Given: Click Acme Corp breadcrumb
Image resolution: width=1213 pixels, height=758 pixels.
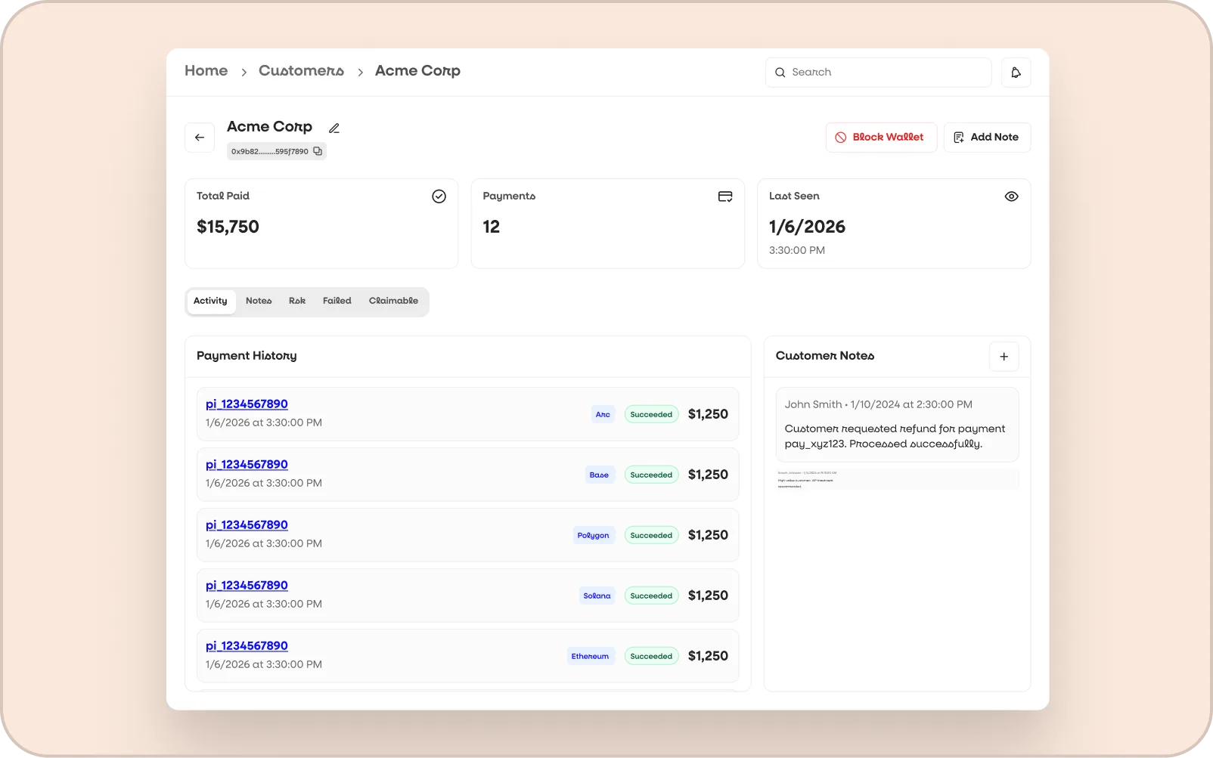Looking at the screenshot, I should pos(417,71).
